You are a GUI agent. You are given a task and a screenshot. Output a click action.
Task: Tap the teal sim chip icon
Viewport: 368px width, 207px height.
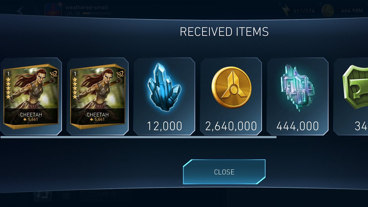pos(298,88)
